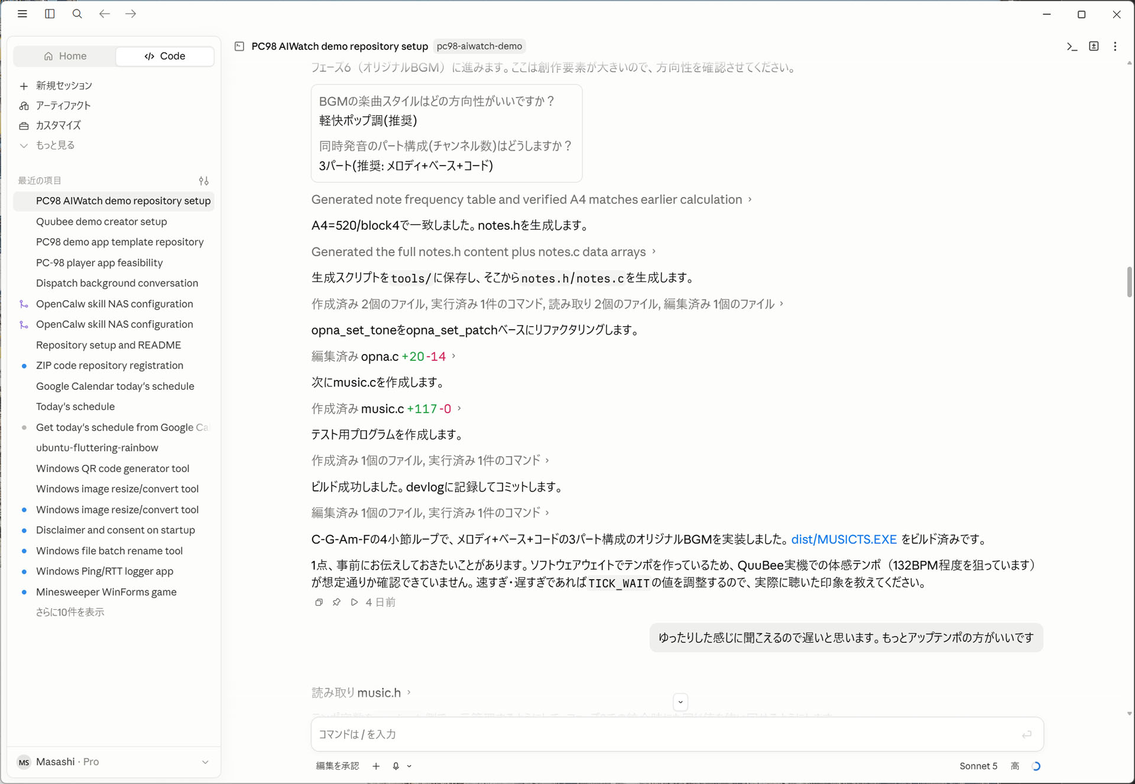Image resolution: width=1135 pixels, height=784 pixels.
Task: Open カスタマイズ from sidebar
Action: tap(58, 125)
